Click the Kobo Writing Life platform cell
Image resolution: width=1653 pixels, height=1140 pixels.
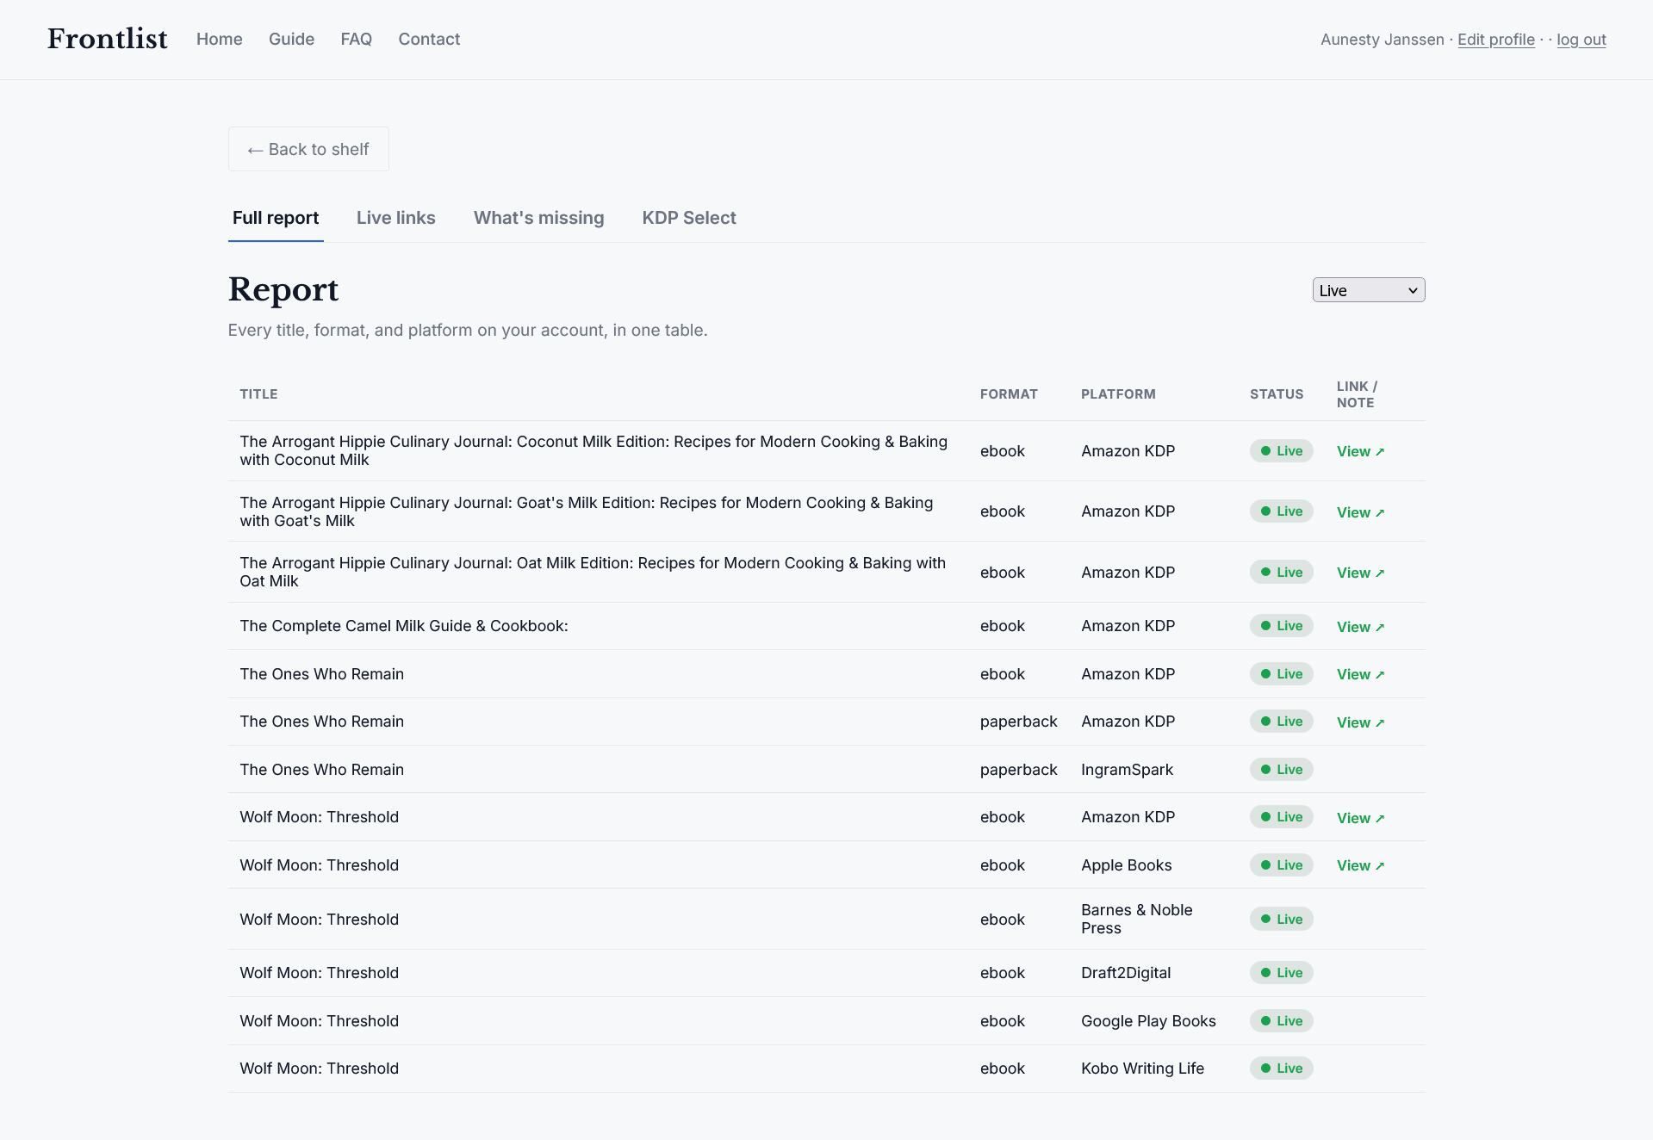point(1142,1069)
